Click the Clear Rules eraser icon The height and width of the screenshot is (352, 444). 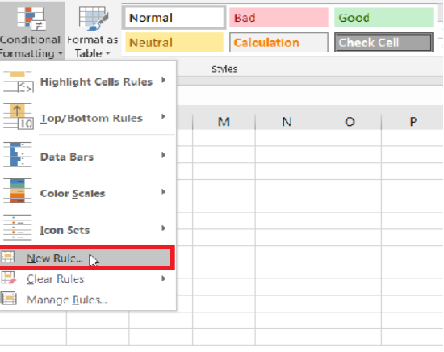coord(9,278)
